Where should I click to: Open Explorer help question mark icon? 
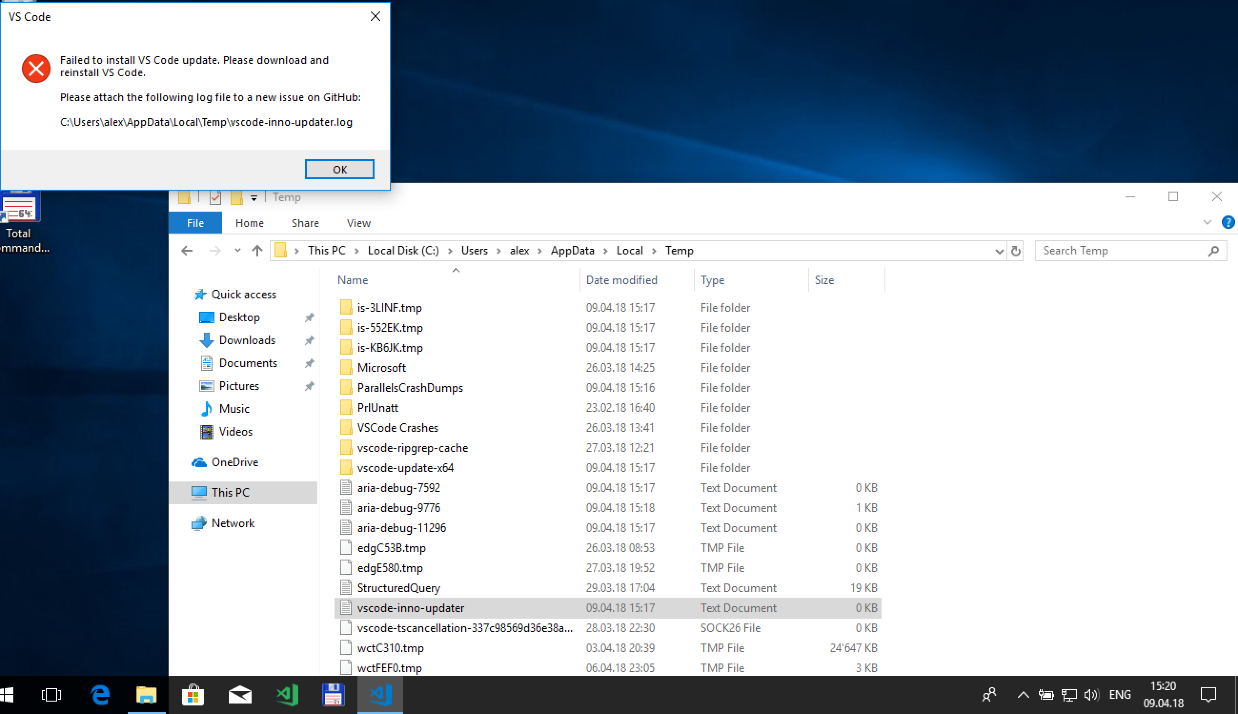point(1228,223)
